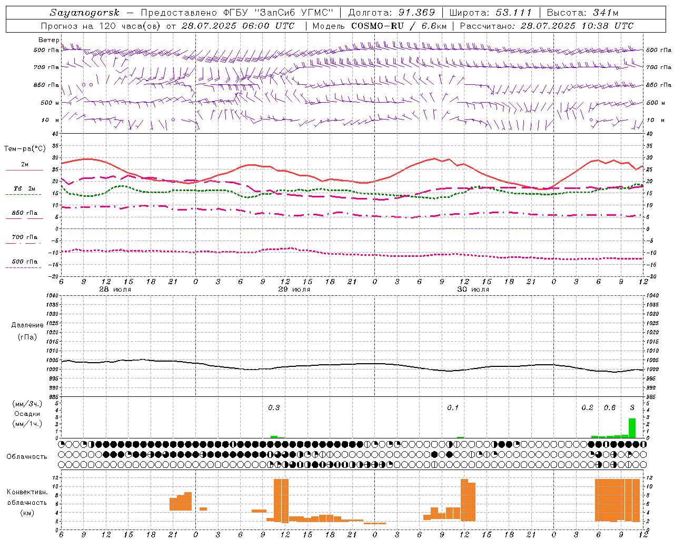Screen dimensions: 674x539
Task: Click the '0.1' precipitation amount value
Action: pyautogui.click(x=453, y=407)
